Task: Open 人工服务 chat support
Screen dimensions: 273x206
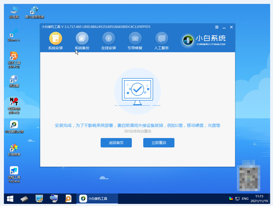Action: [x=161, y=41]
